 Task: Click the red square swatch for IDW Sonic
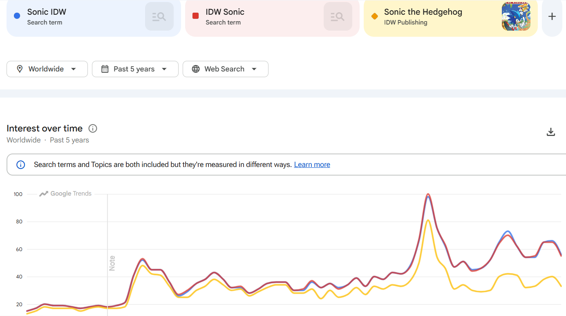coord(196,16)
